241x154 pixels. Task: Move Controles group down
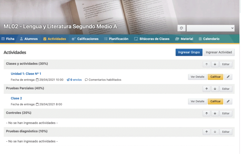pos(215,114)
